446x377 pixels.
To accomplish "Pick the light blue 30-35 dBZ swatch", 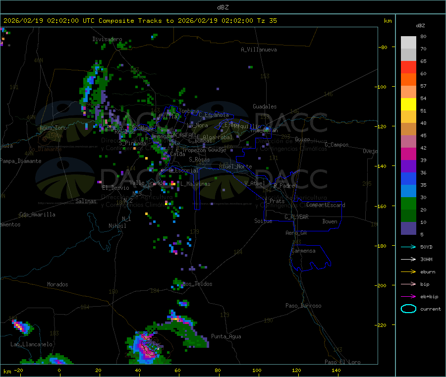I will point(408,191).
